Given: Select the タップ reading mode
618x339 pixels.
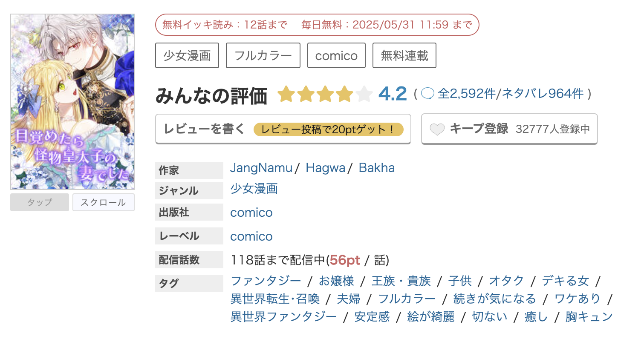Looking at the screenshot, I should click(39, 202).
